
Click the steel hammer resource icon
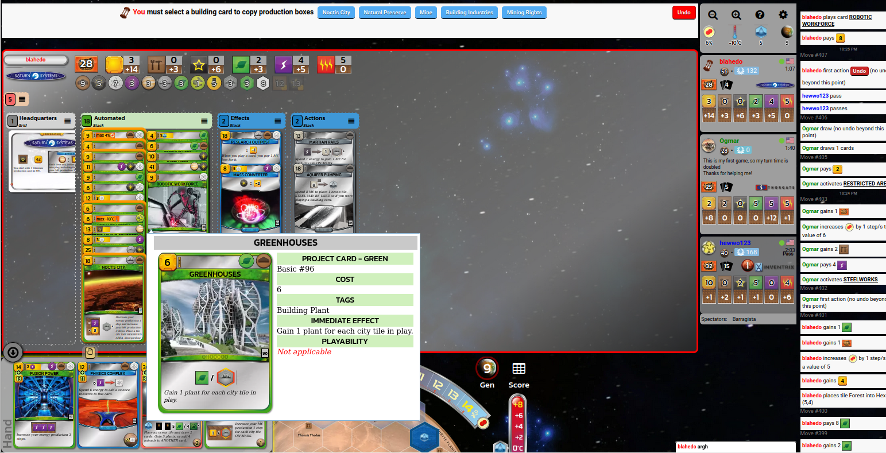click(156, 64)
